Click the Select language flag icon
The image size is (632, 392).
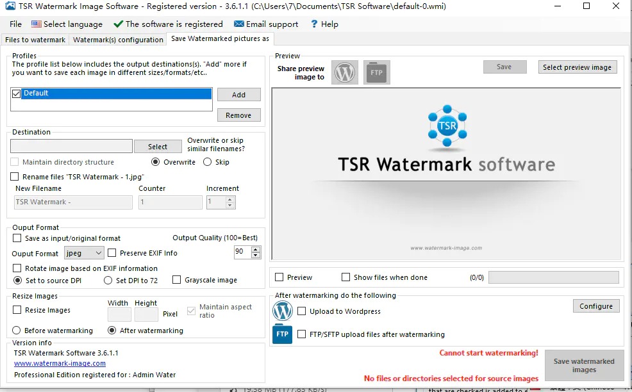click(37, 24)
